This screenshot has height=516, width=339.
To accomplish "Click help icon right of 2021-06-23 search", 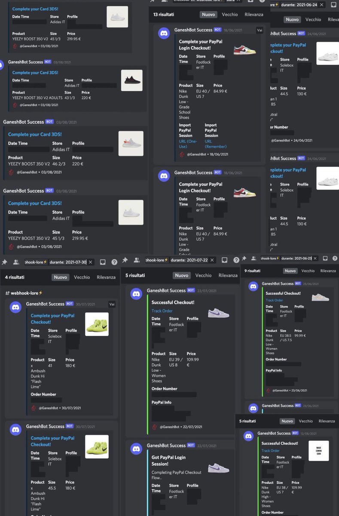I will [335, 258].
